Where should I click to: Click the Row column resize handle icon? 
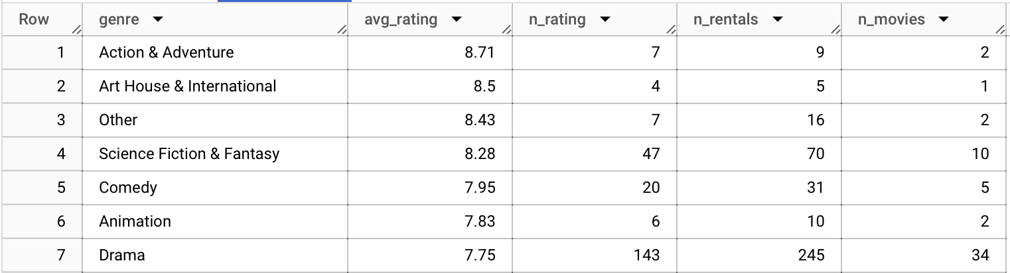[x=76, y=29]
